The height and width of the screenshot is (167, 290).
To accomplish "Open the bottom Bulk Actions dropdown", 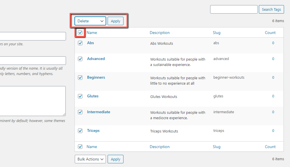I will tap(90, 159).
